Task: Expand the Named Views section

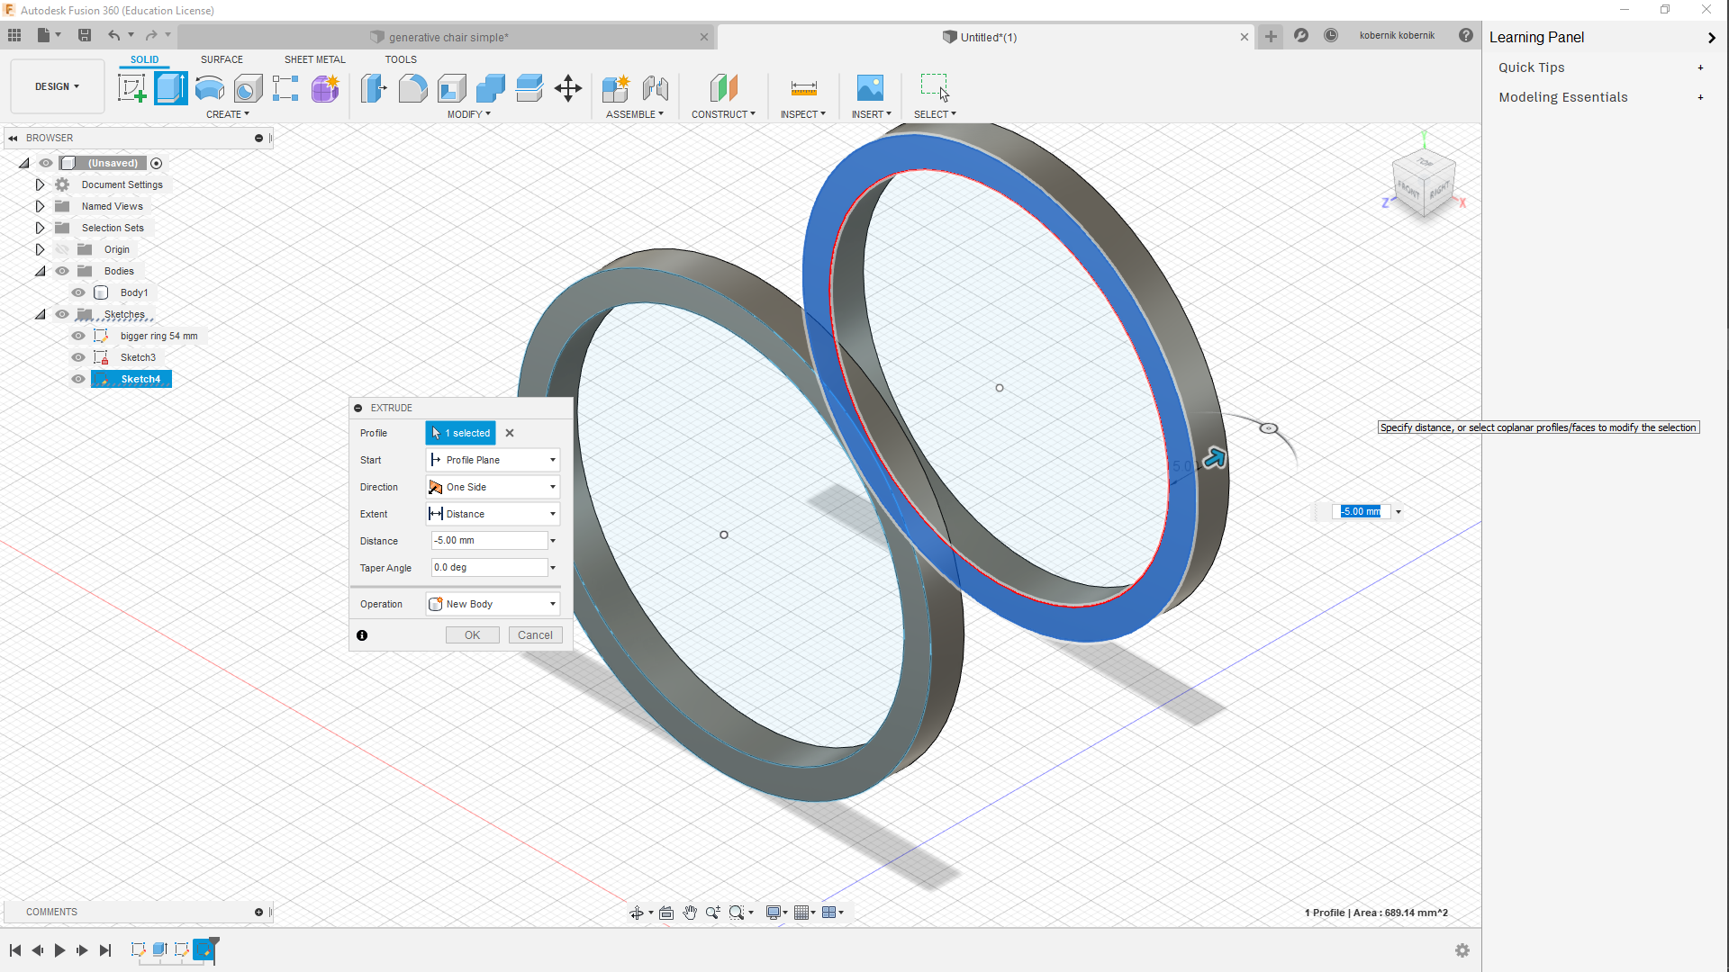Action: [38, 205]
